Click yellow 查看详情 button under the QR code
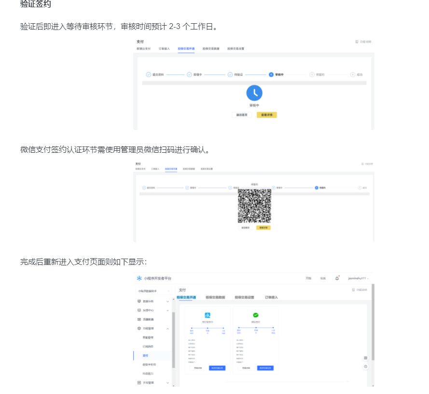This screenshot has height=394, width=429. tap(263, 228)
